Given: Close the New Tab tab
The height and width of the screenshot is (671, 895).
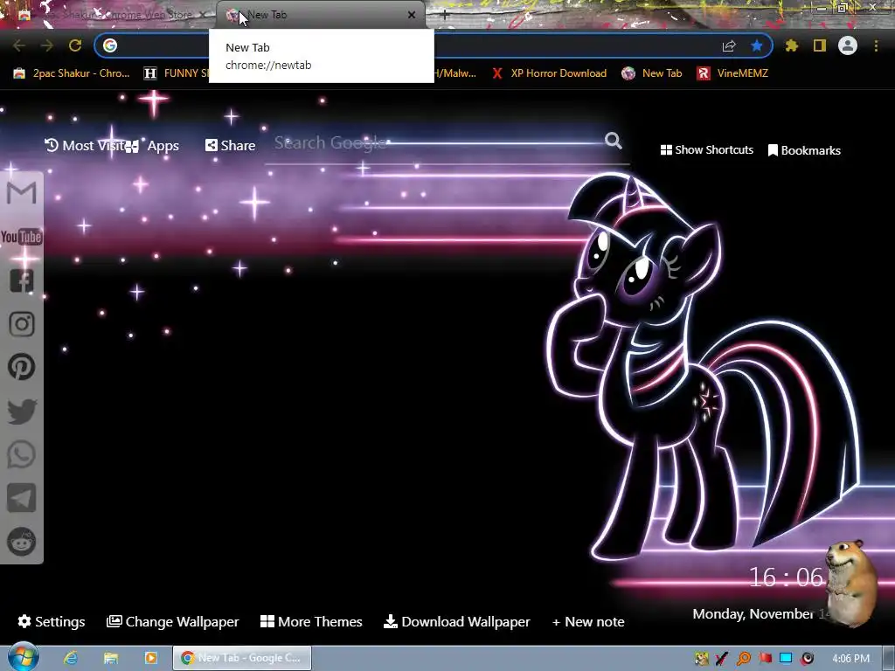Looking at the screenshot, I should pyautogui.click(x=412, y=15).
